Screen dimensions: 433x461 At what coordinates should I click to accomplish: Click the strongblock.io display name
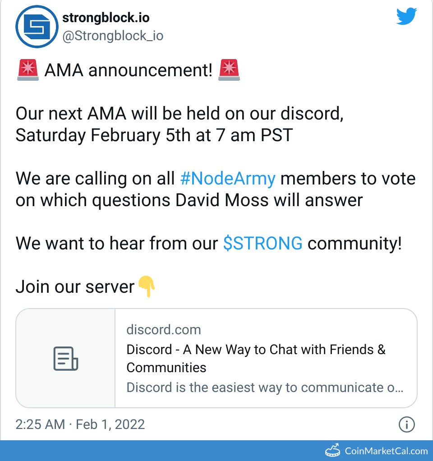[105, 18]
